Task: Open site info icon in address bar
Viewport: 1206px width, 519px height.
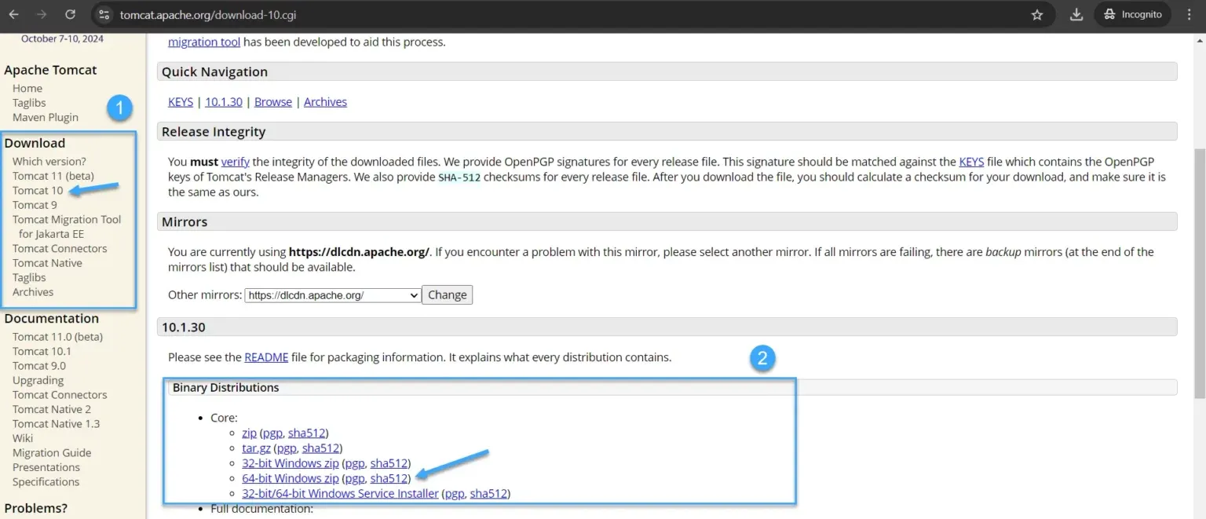Action: click(104, 15)
